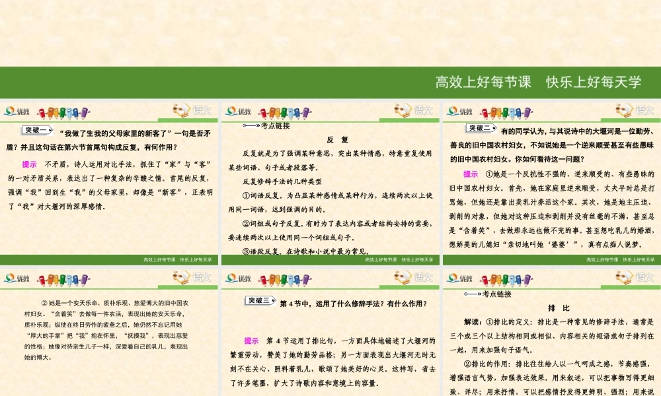Click the pink 提示 on the 突破二 slide
The image size is (661, 396).
coord(471,174)
